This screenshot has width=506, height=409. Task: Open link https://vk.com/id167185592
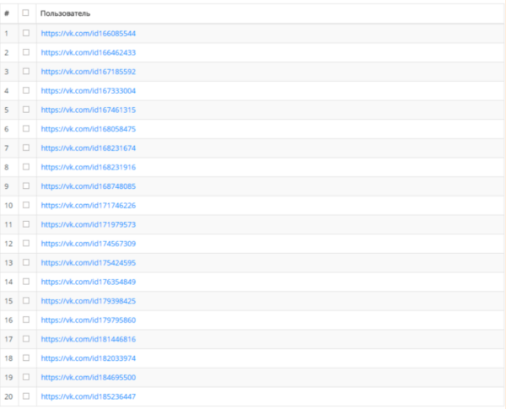(x=88, y=72)
